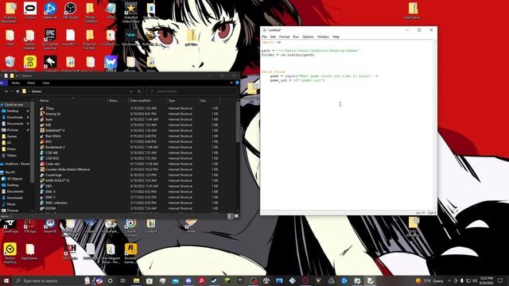Open Music under This PC
509x286 pixels.
tap(11, 204)
